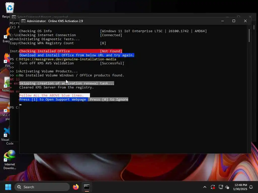Click 'Follow ALL the ABOVE blue lines.'
The height and width of the screenshot is (193, 258).
point(51,95)
